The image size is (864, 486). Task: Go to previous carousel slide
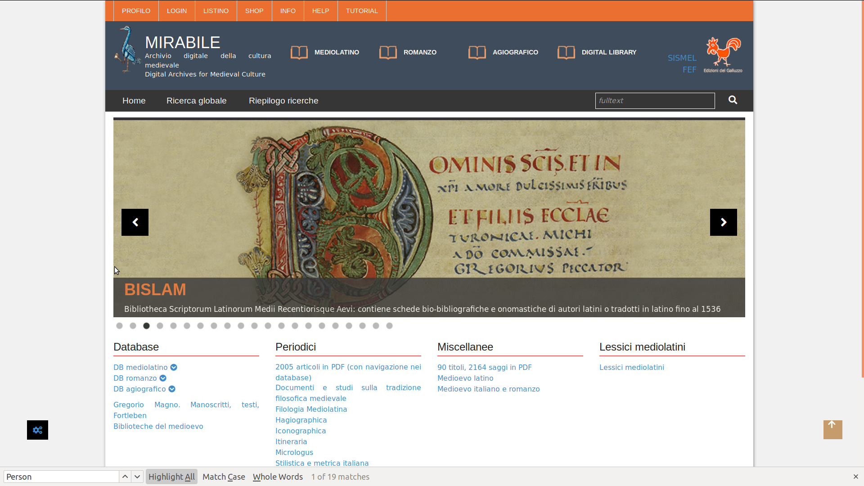click(135, 222)
